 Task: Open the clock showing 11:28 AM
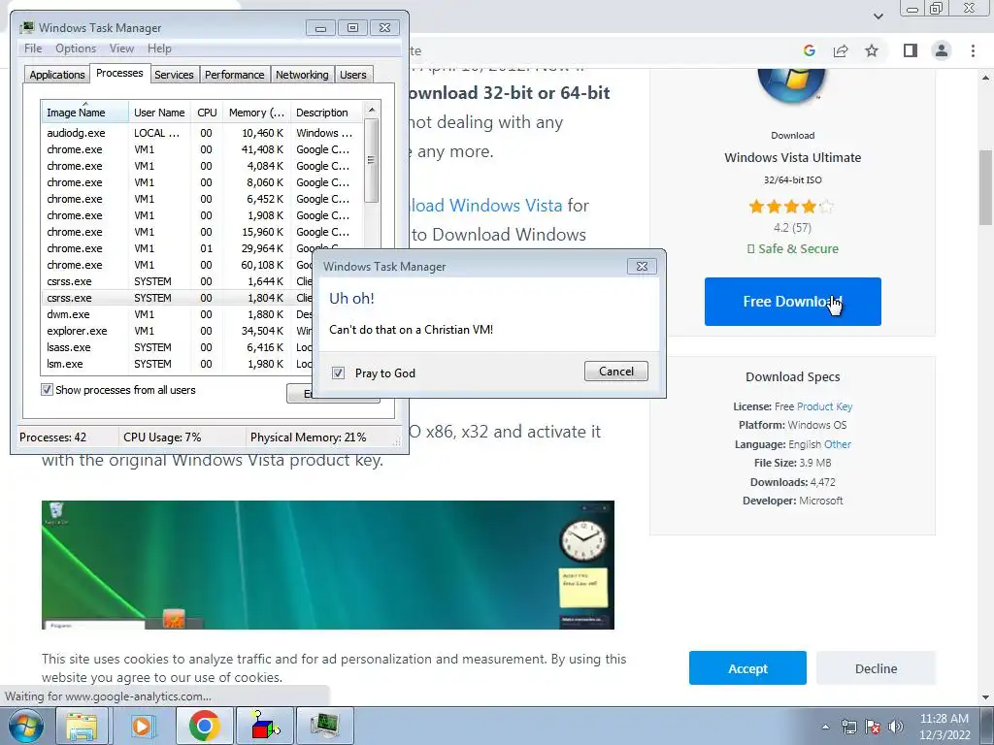944,727
